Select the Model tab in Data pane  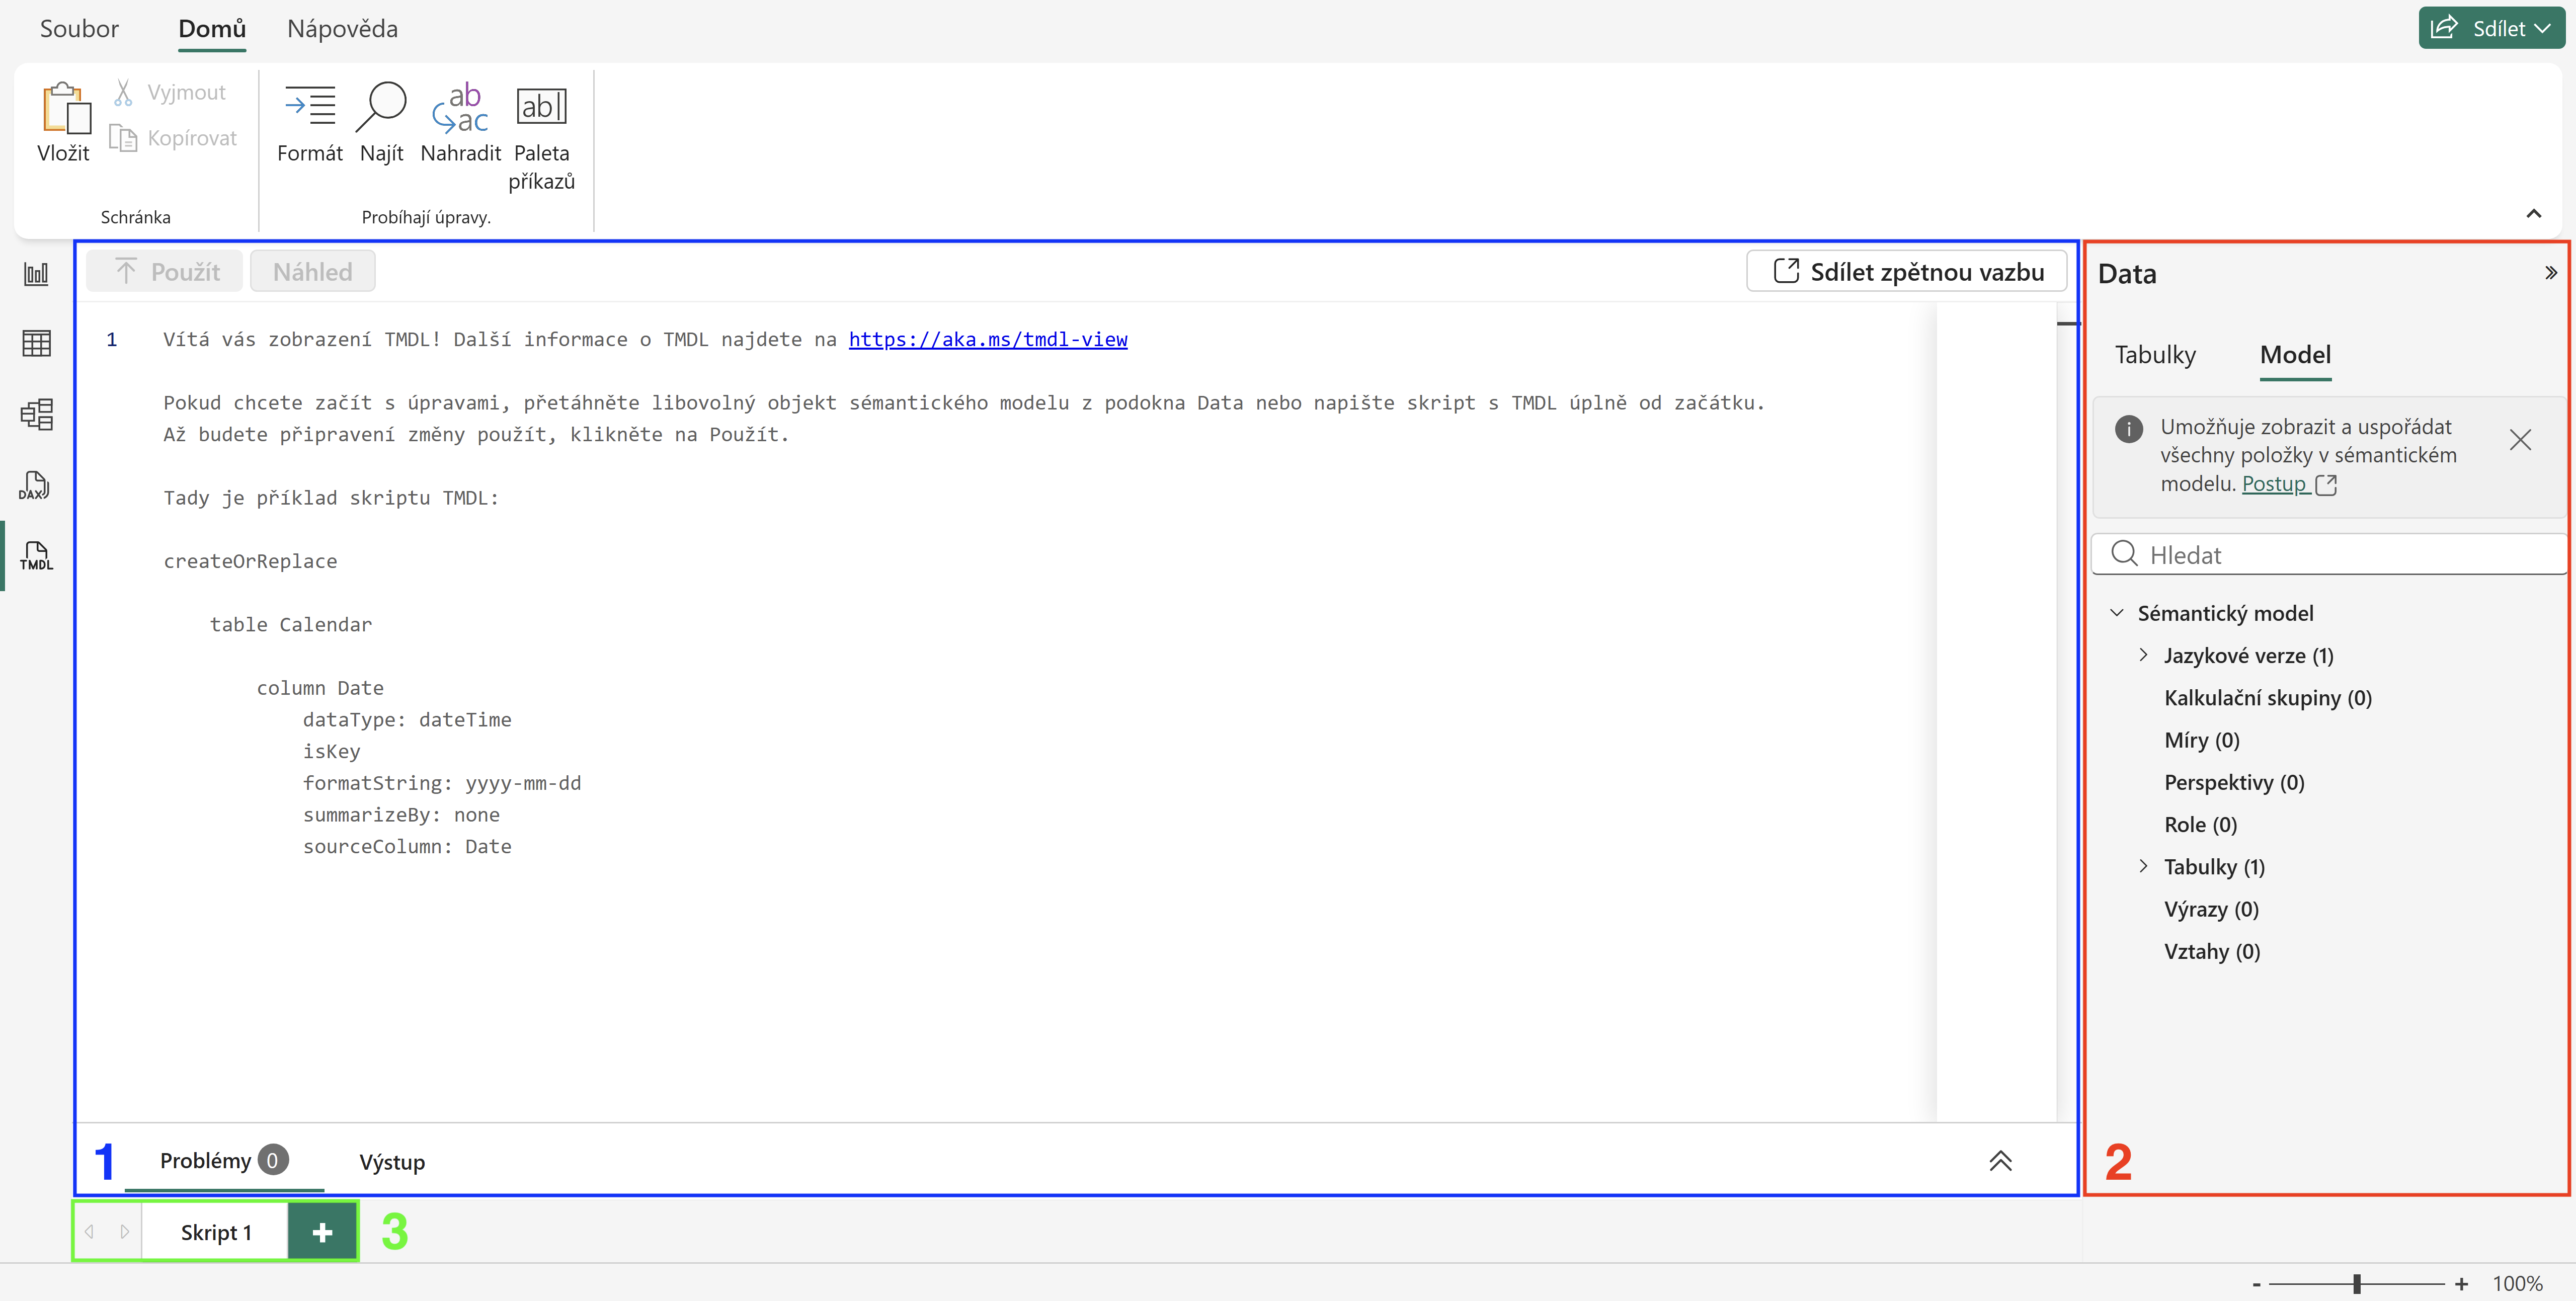(2295, 355)
